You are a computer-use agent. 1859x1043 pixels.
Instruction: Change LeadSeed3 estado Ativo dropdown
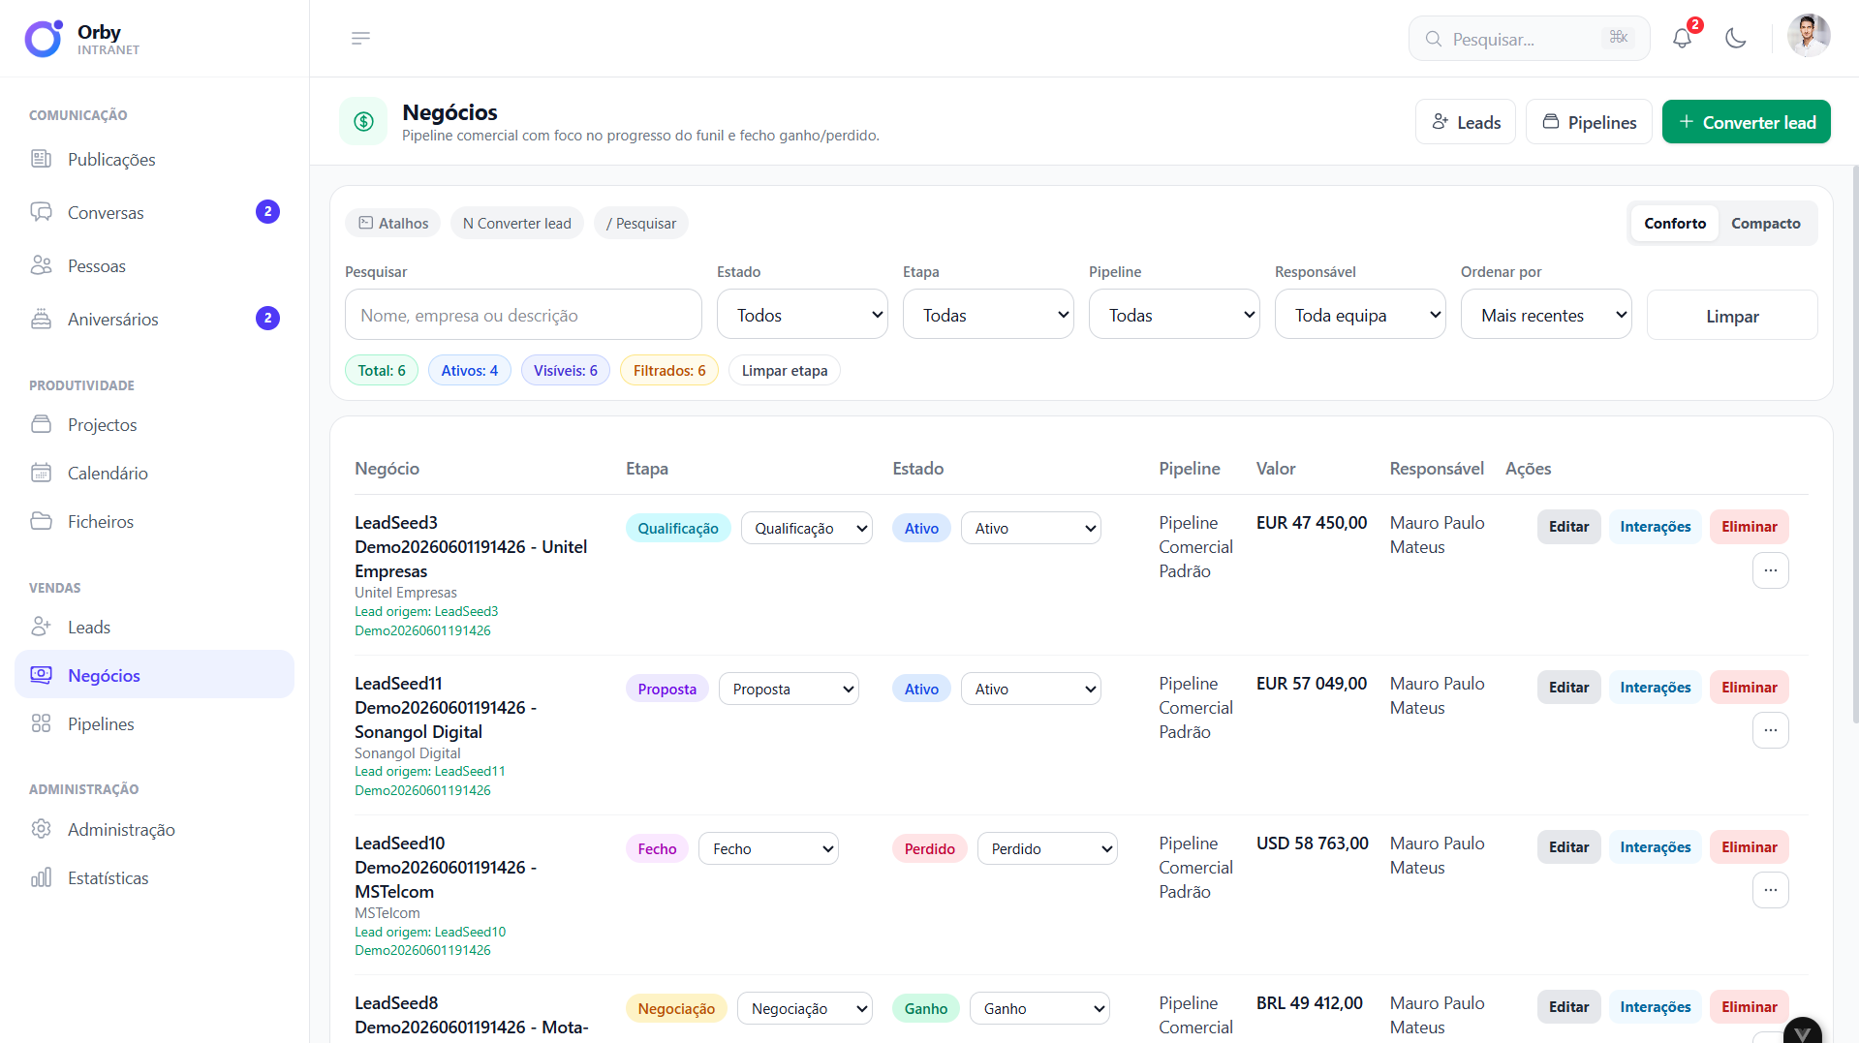(1031, 528)
